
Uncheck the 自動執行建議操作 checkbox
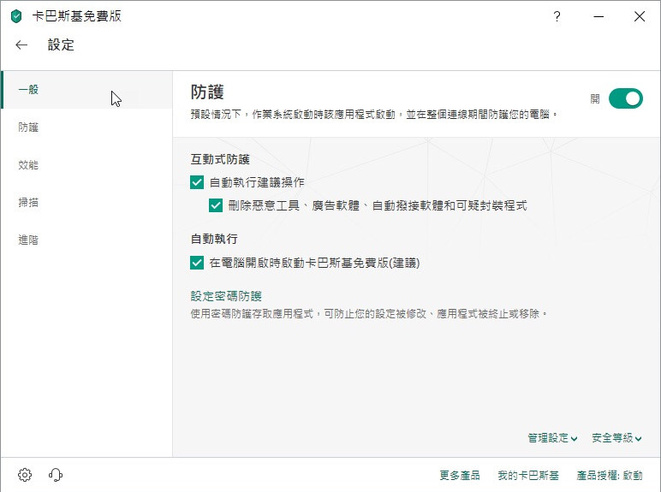pos(197,182)
